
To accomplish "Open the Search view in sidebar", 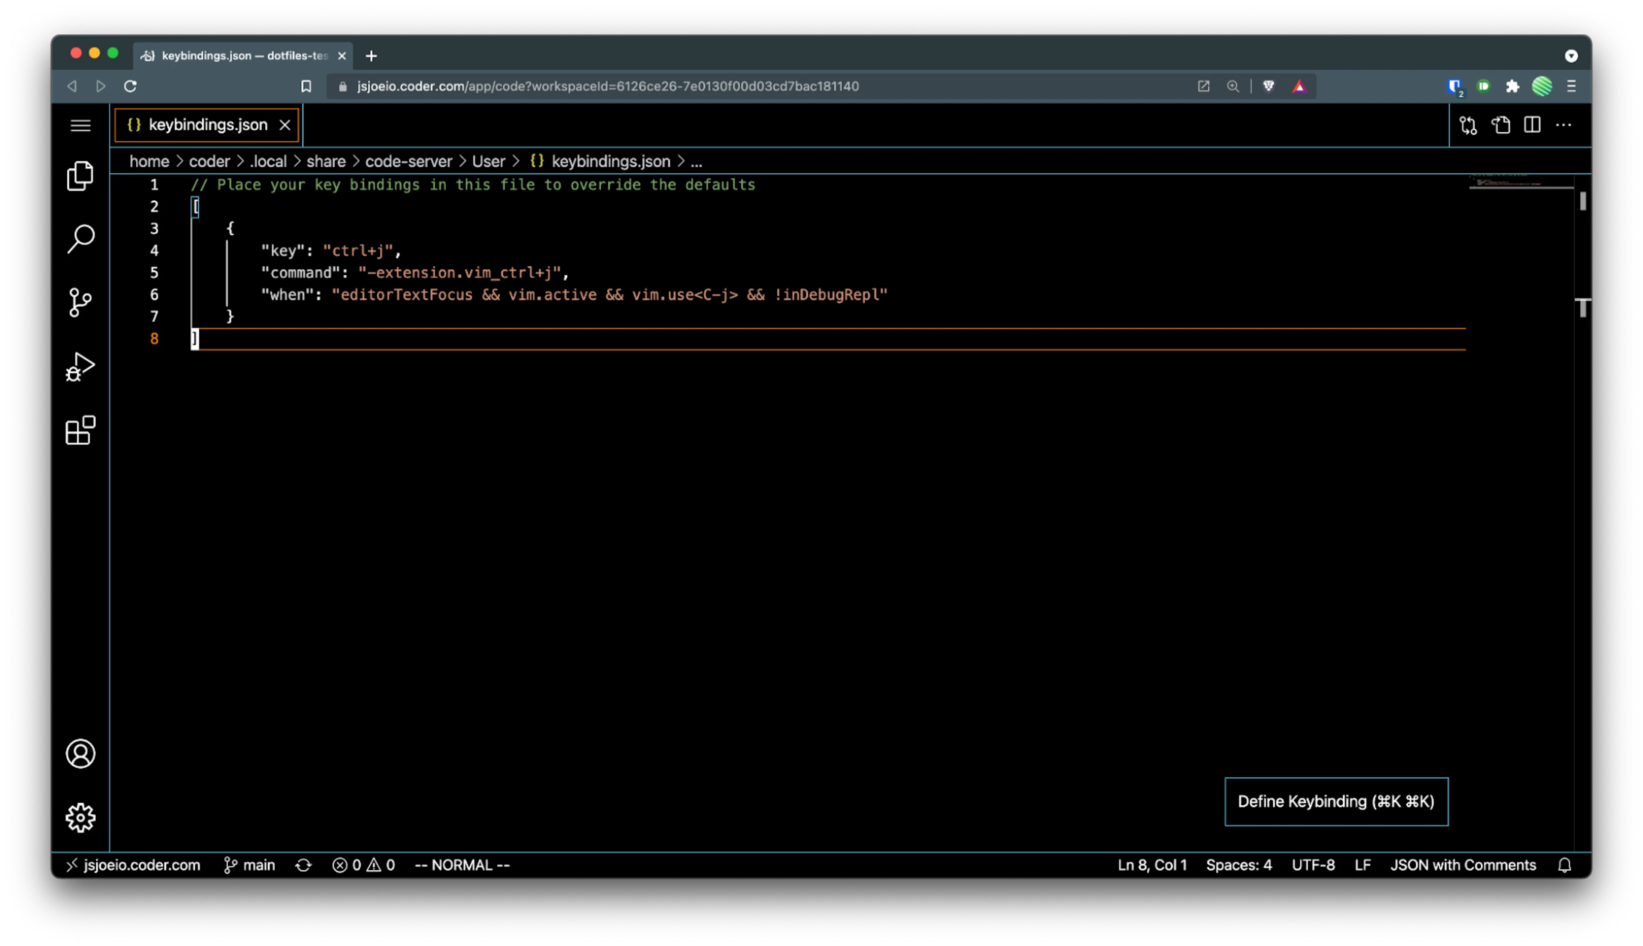I will tap(80, 238).
